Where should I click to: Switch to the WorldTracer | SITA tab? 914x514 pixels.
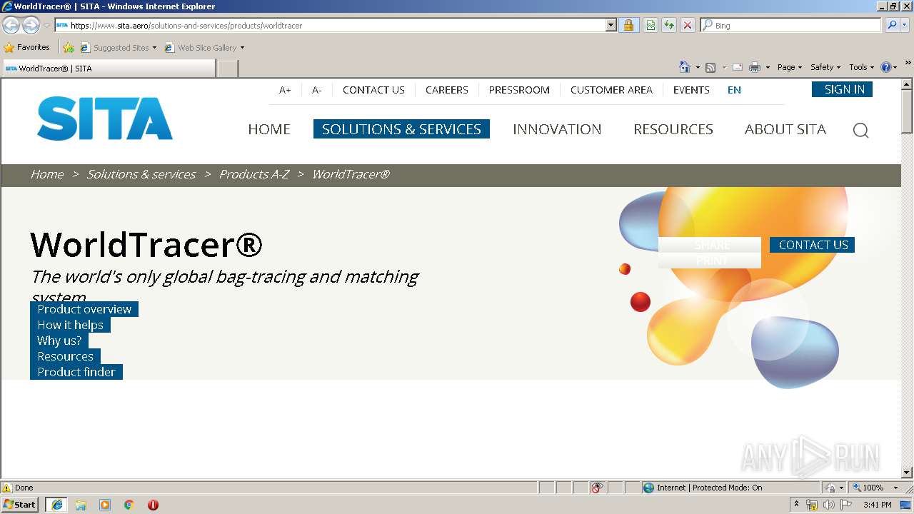click(109, 69)
